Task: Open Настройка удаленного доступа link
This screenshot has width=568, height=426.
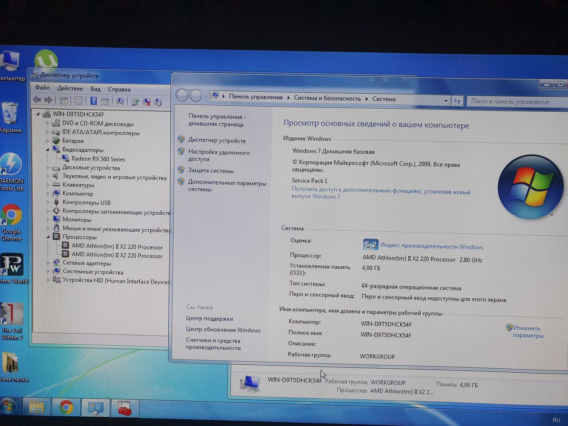Action: (219, 155)
